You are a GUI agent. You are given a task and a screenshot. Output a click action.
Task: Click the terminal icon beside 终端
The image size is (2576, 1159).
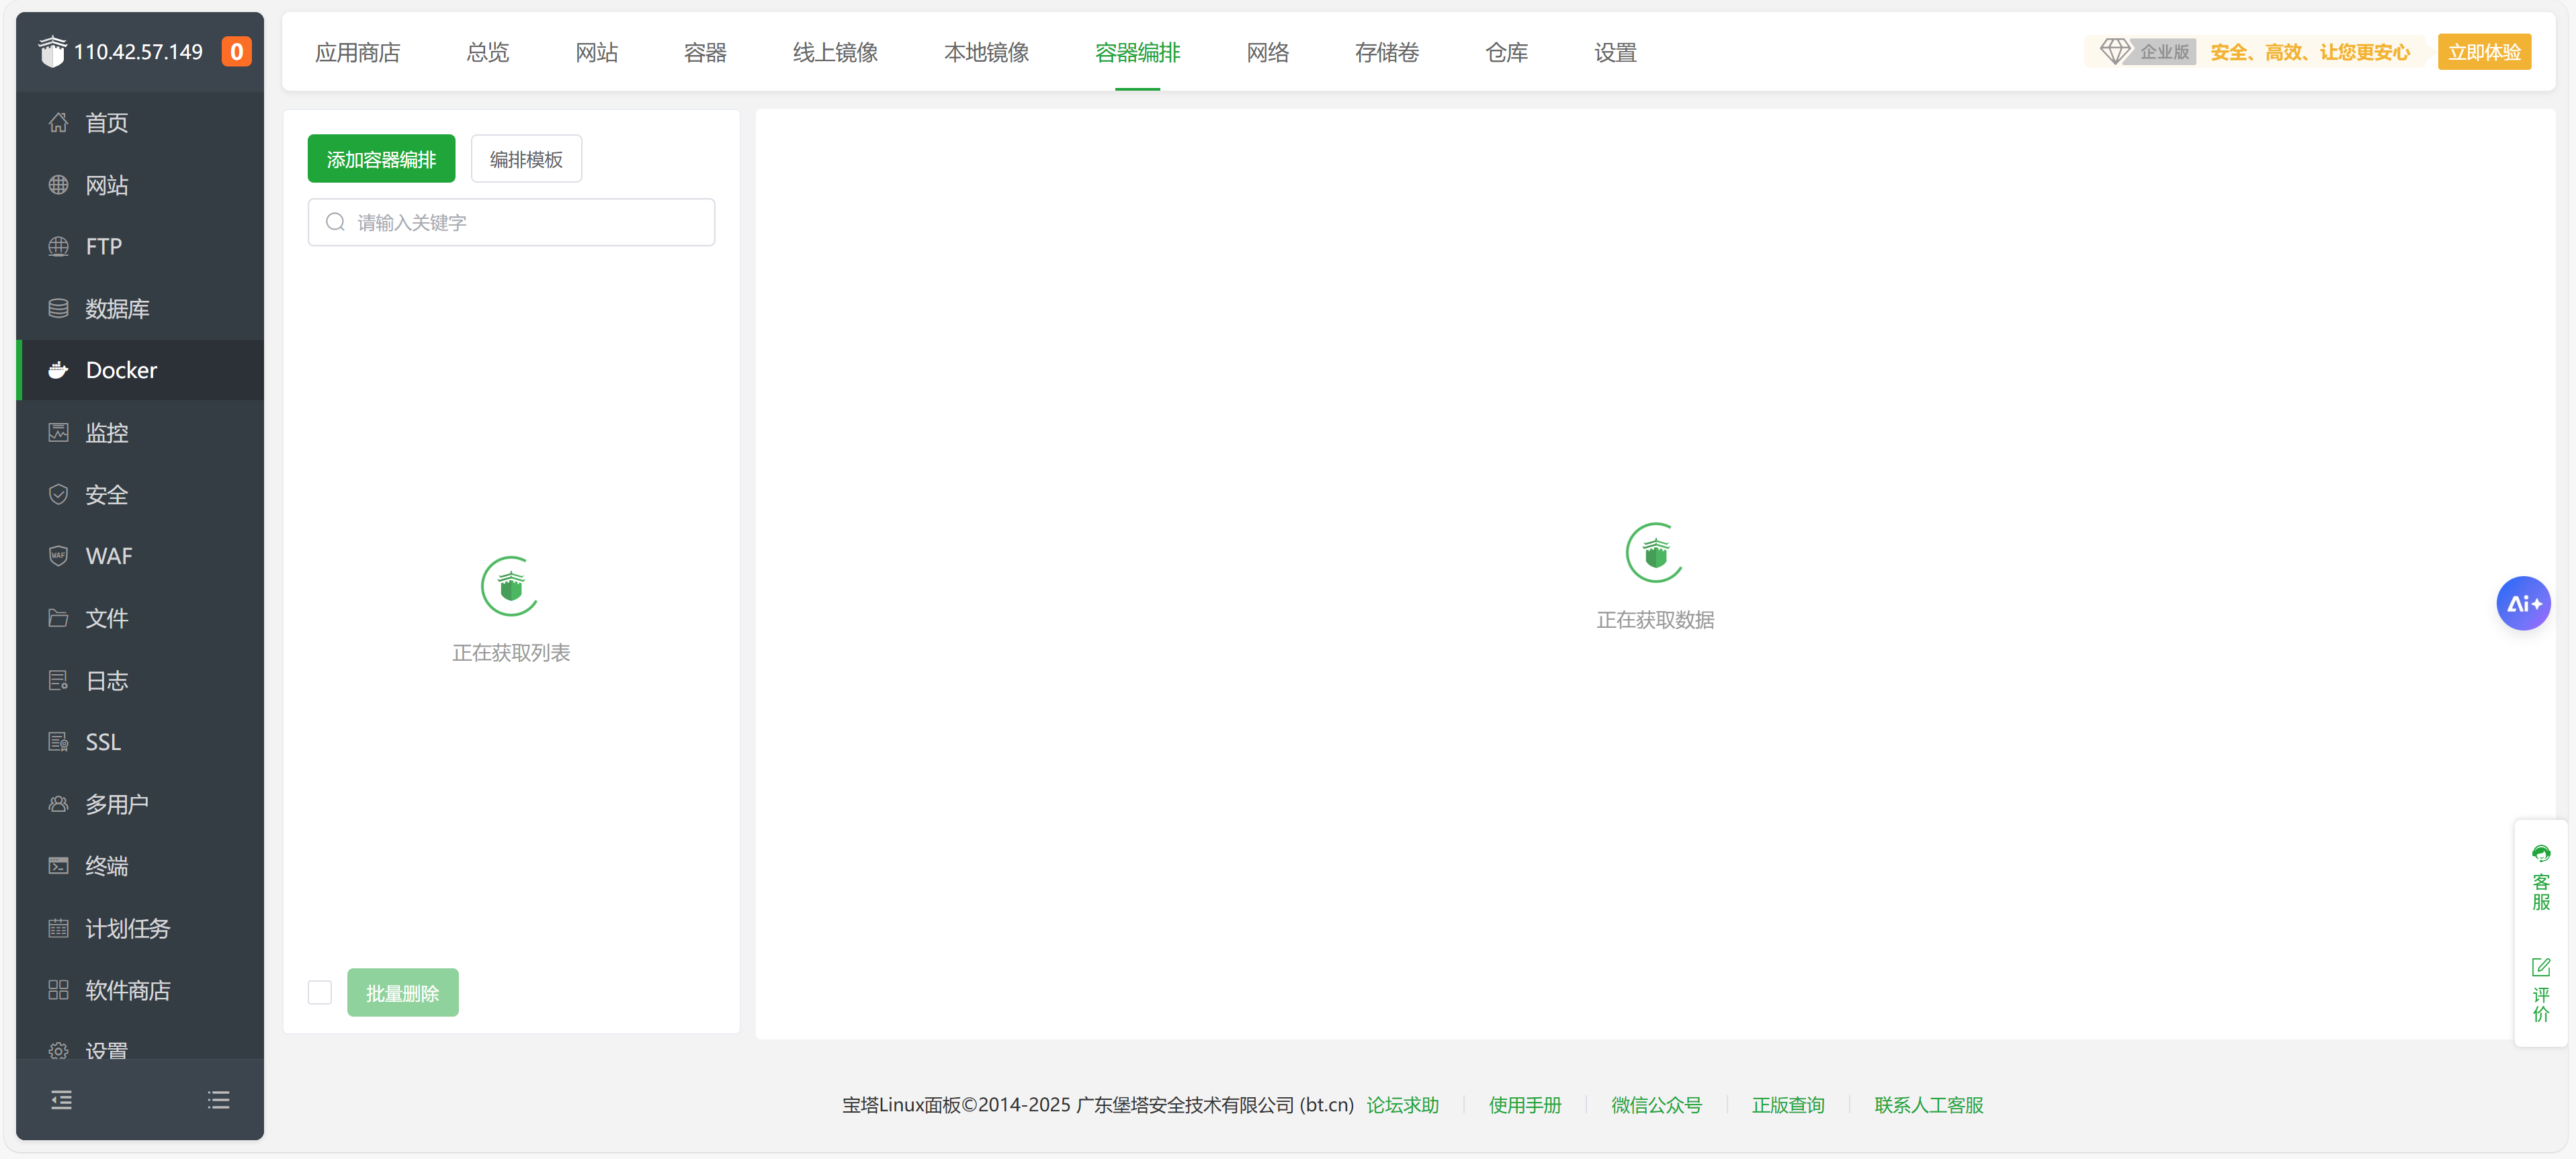pyautogui.click(x=58, y=866)
